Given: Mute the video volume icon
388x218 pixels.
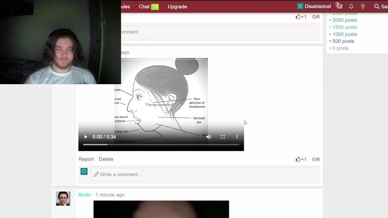Looking at the screenshot, I should (209, 137).
